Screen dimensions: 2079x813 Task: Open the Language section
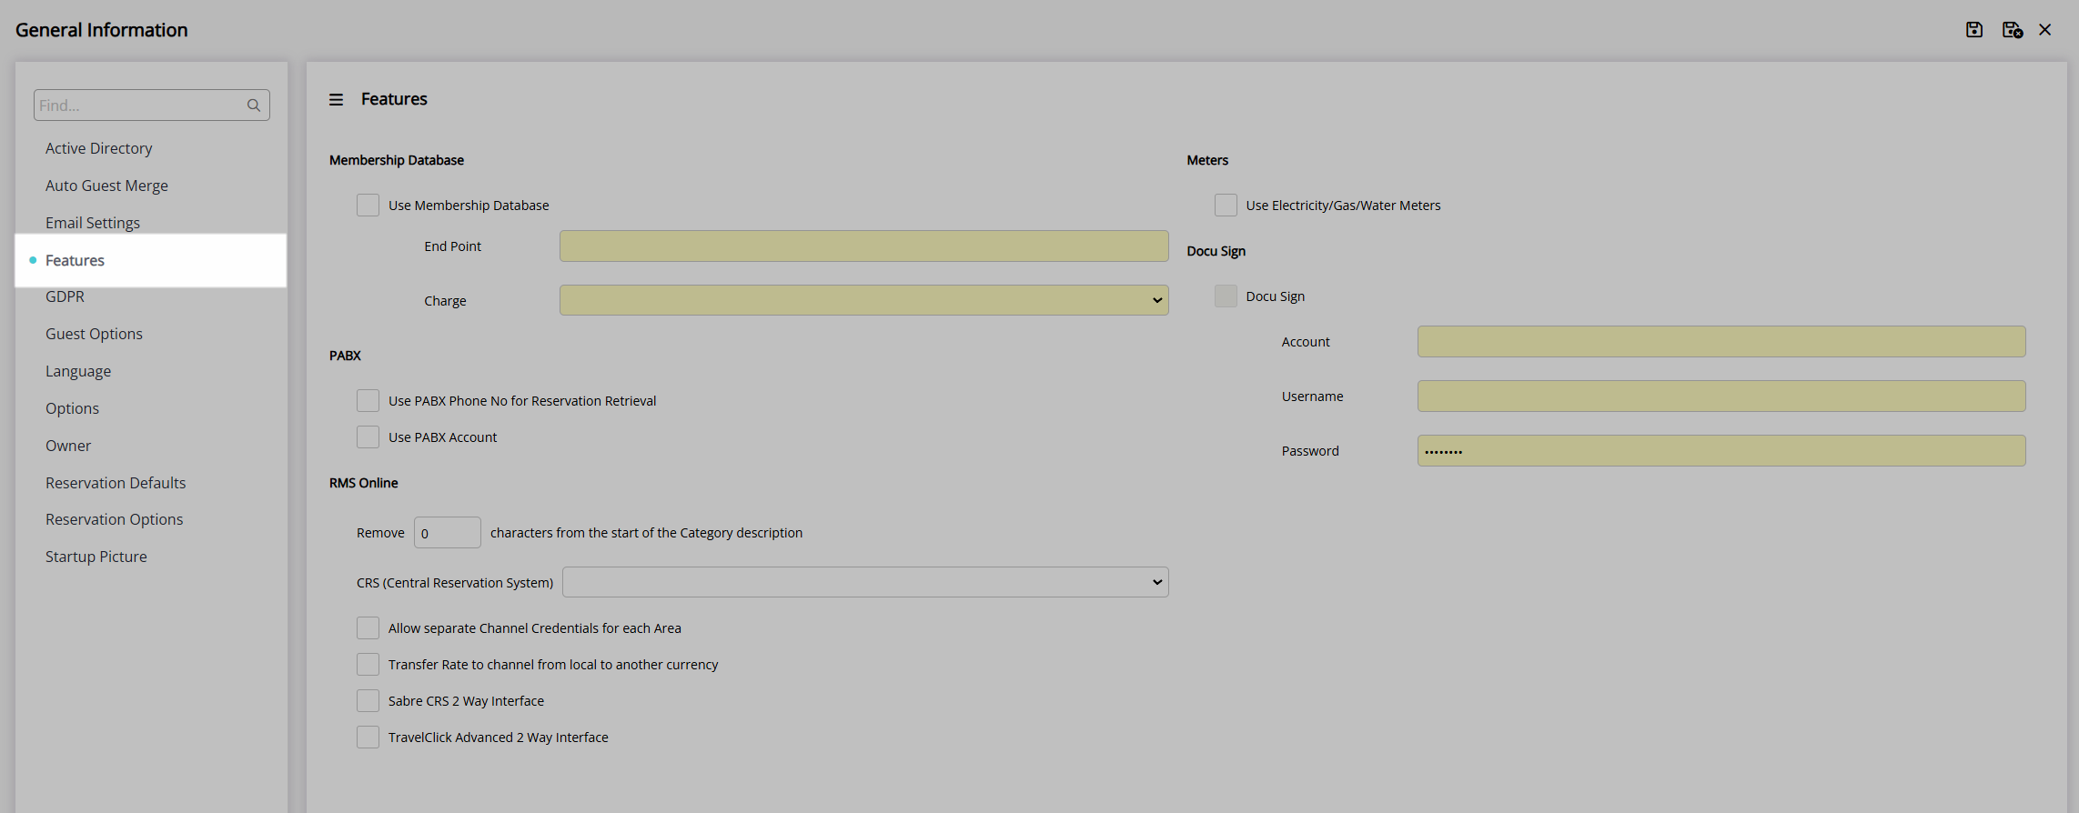[78, 371]
